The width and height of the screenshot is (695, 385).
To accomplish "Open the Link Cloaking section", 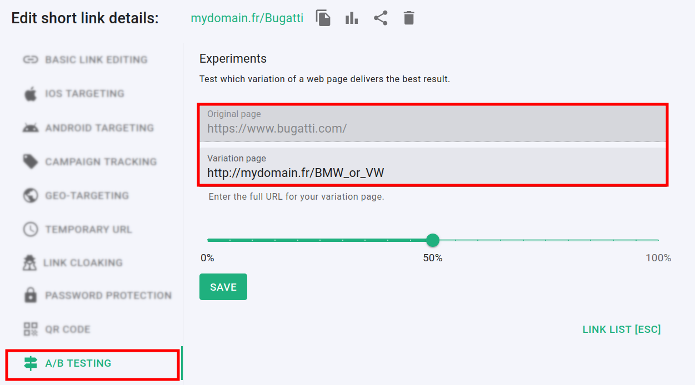I will [x=83, y=262].
